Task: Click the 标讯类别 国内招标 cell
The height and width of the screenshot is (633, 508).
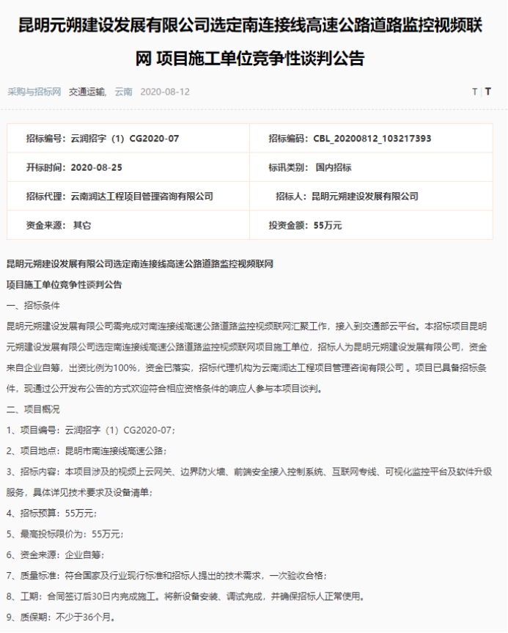Action: (x=310, y=167)
